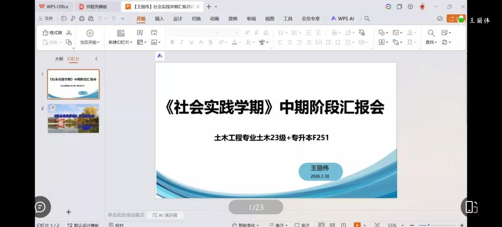Click the New Slide (新建幻灯片) icon
The height and width of the screenshot is (227, 502).
121,33
